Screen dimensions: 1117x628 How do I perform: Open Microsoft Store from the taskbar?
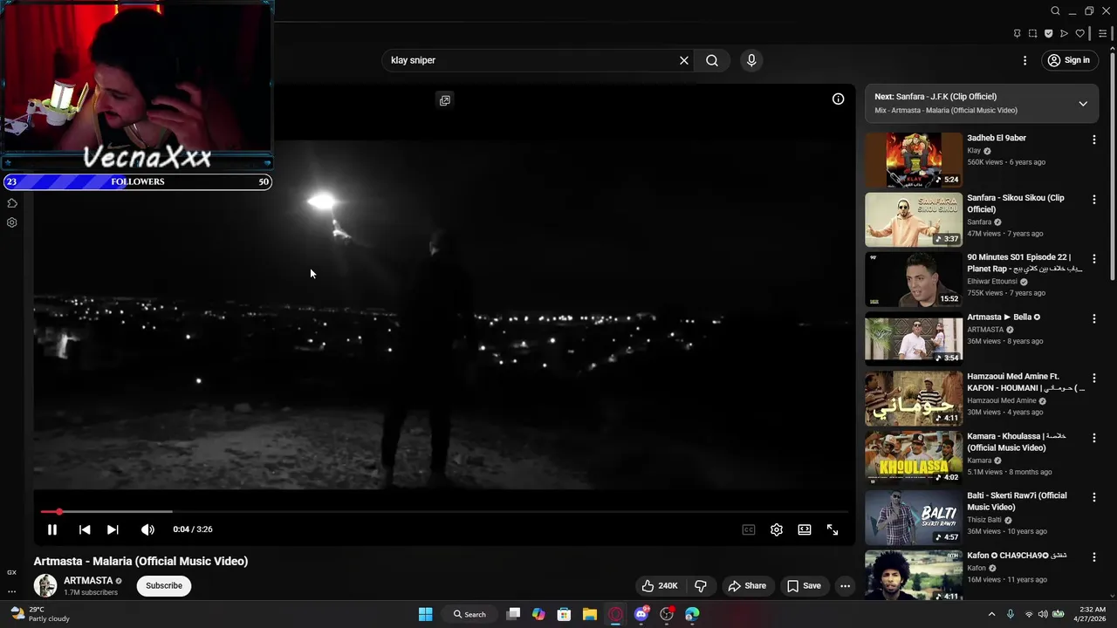point(564,614)
